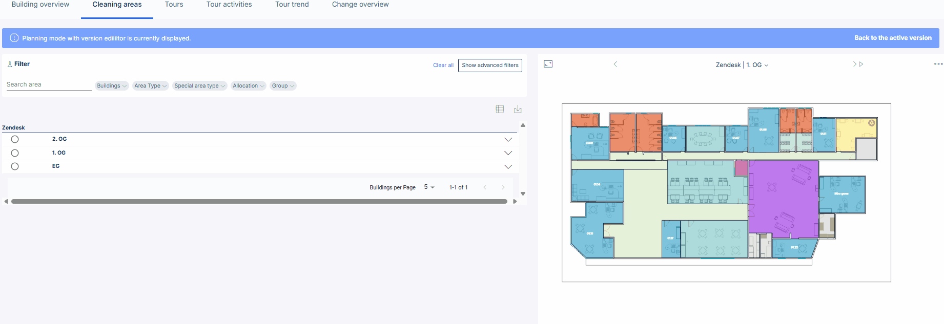
Task: Click the export download icon
Action: click(x=518, y=109)
